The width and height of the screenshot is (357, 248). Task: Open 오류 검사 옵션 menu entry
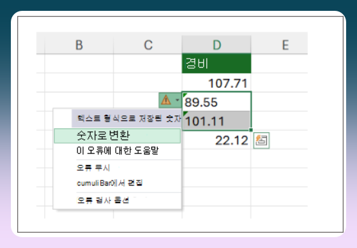point(118,200)
